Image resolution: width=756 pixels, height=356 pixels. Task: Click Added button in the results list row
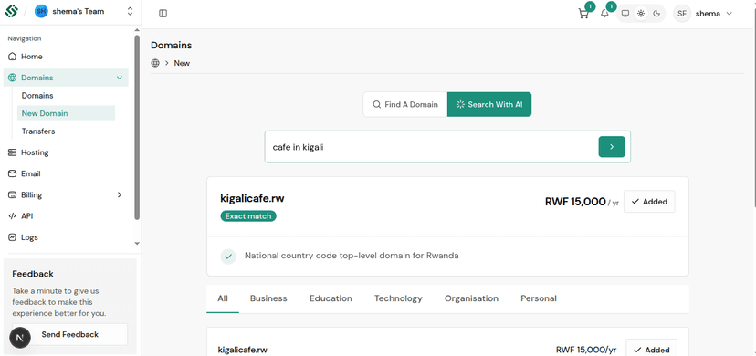pos(651,349)
